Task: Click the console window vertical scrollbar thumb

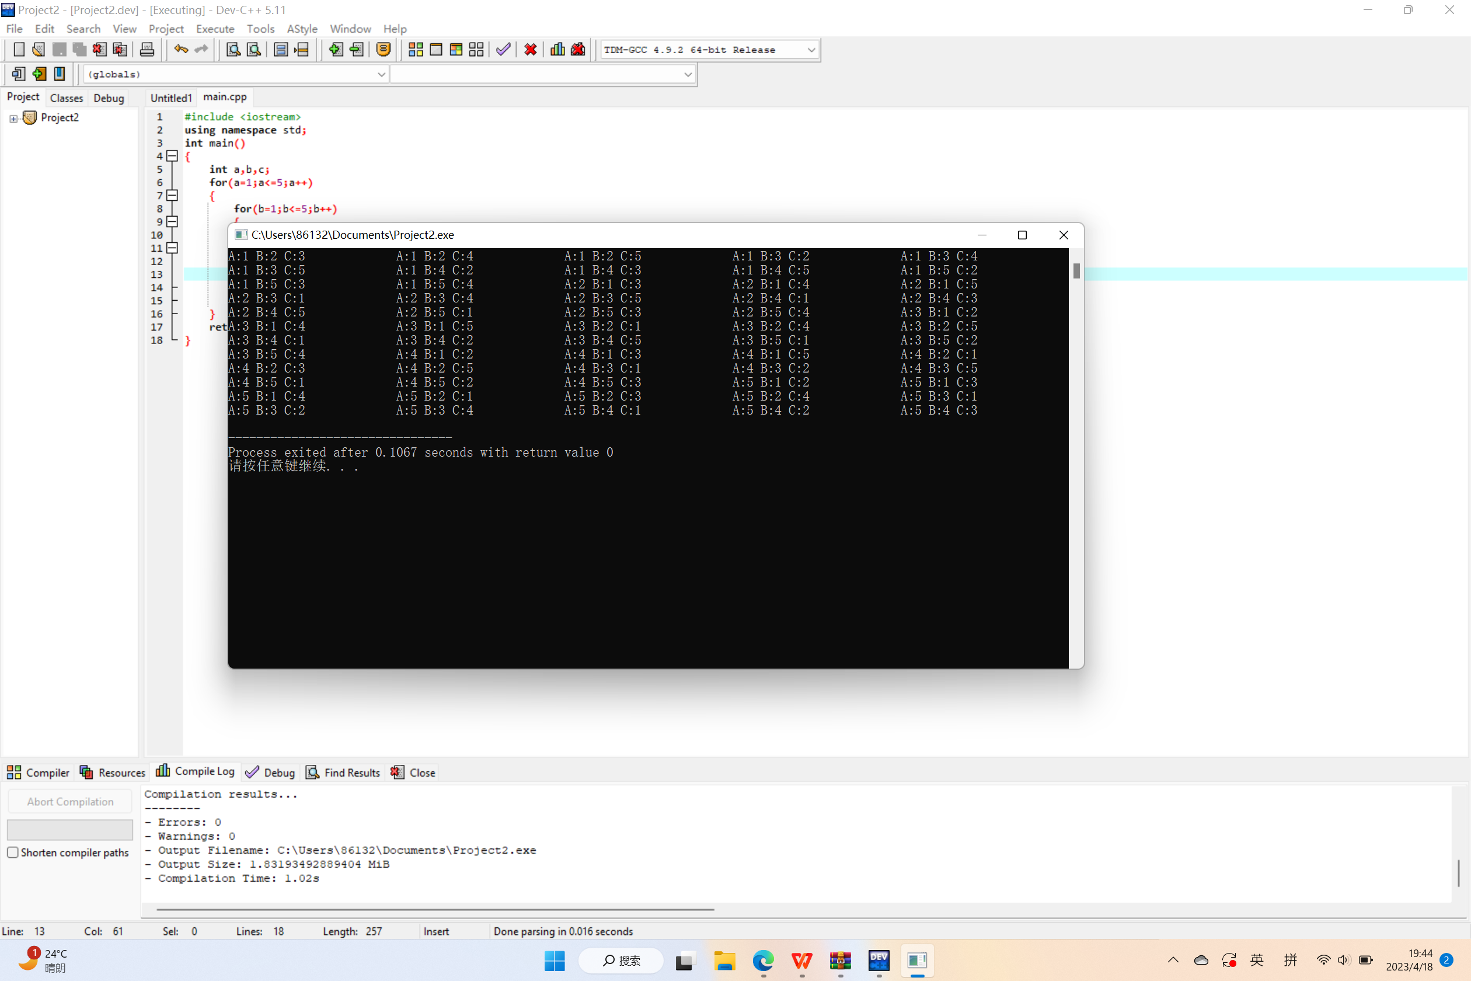Action: point(1076,271)
